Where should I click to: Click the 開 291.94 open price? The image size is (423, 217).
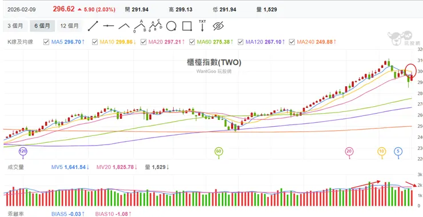pos(137,10)
